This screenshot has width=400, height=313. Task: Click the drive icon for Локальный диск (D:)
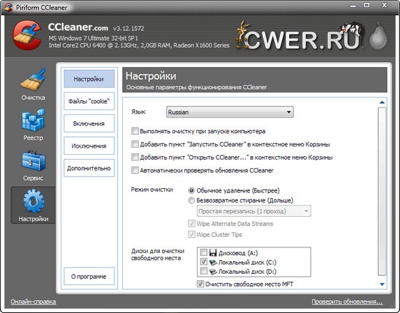tap(213, 272)
